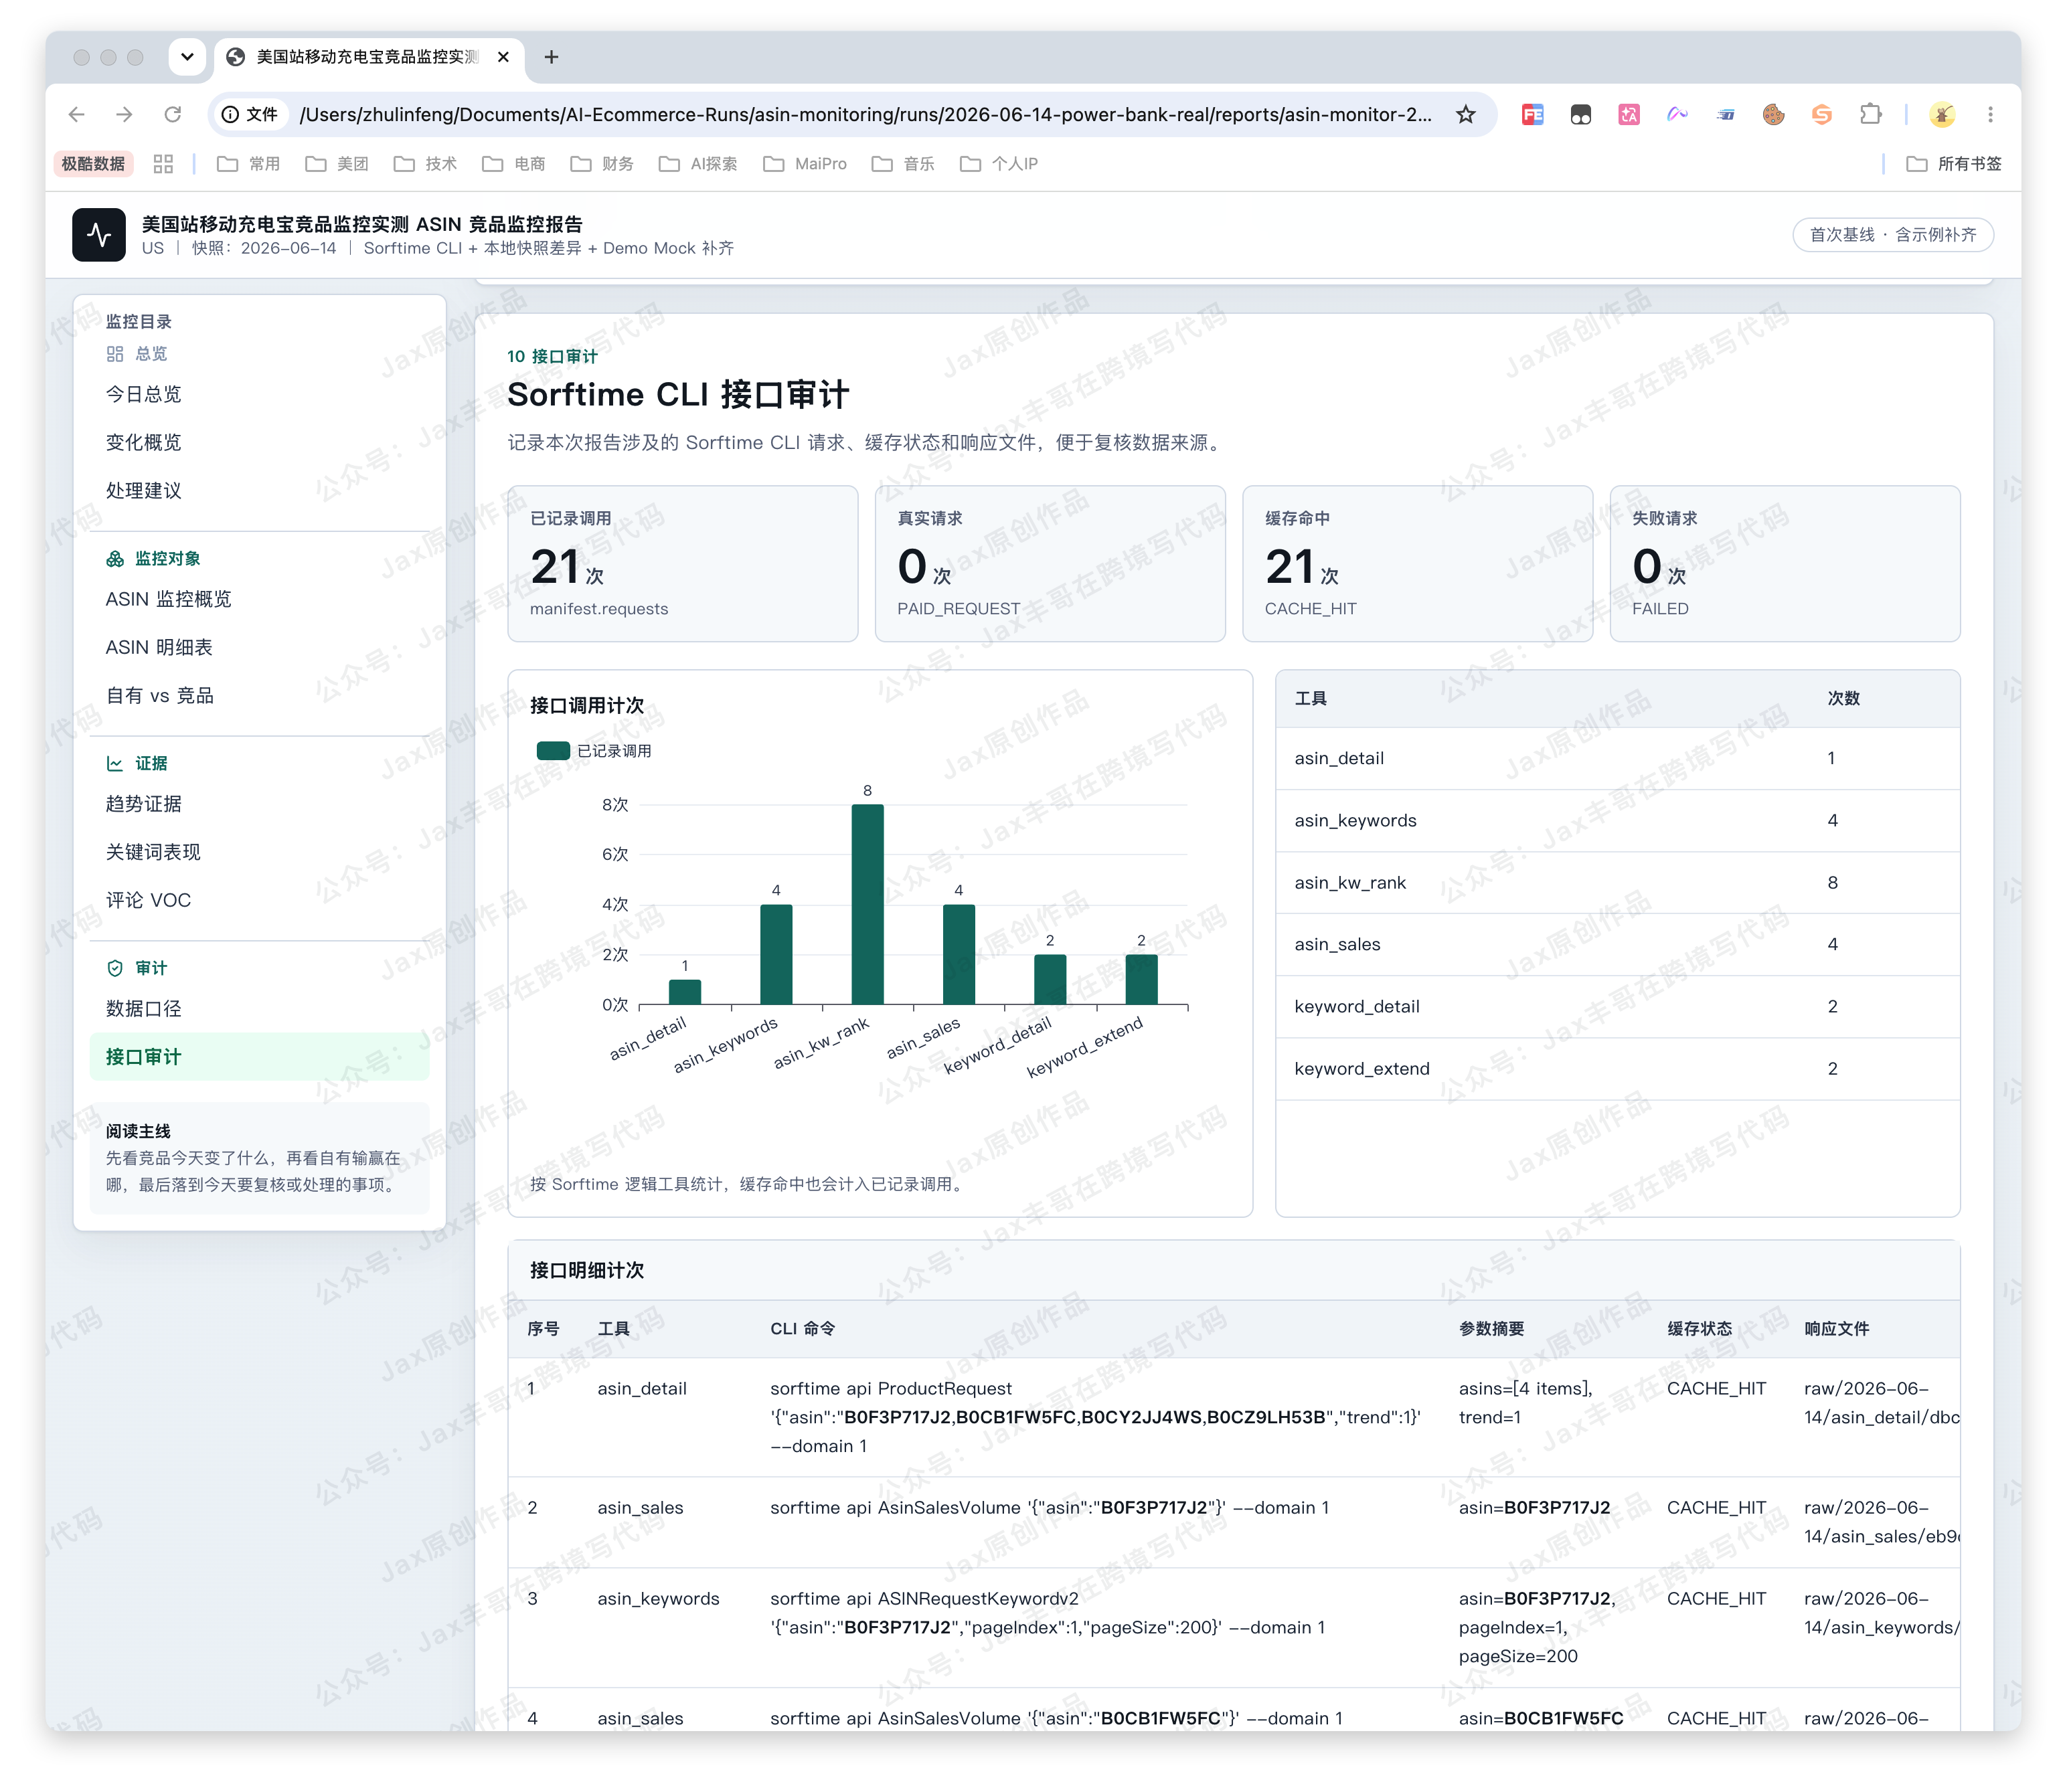Click the green 已记录调用 legend swatch
Viewport: 2067px width, 1792px height.
pos(554,751)
